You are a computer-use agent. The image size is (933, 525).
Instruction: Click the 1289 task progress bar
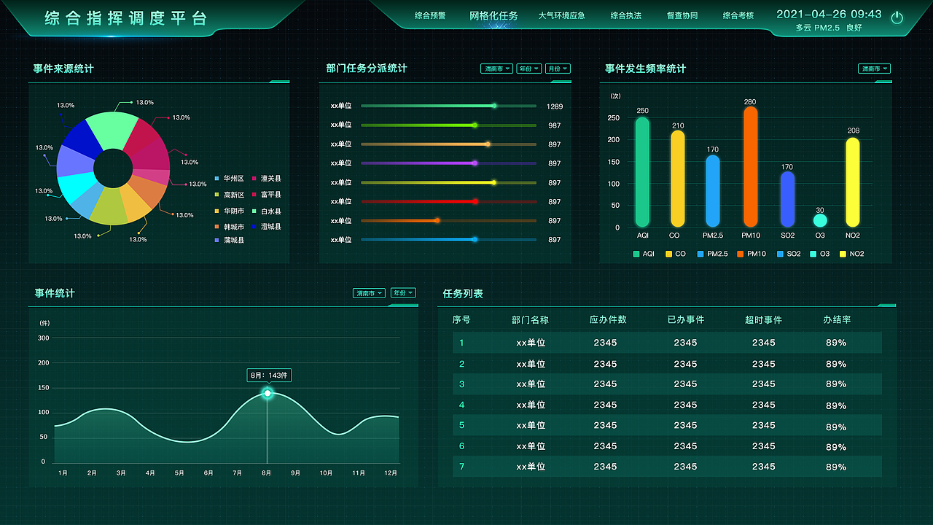pos(448,106)
